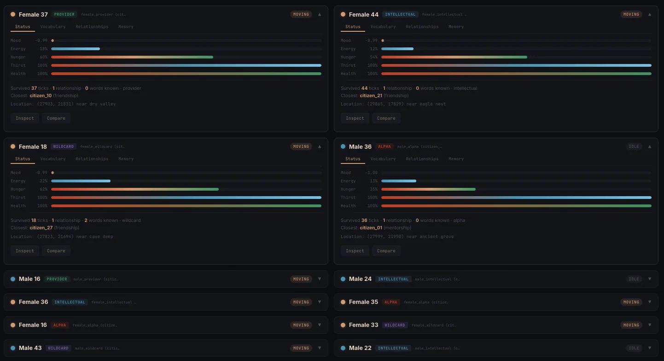Open the Vocabulary tab for Female 37
The width and height of the screenshot is (664, 361).
click(53, 27)
